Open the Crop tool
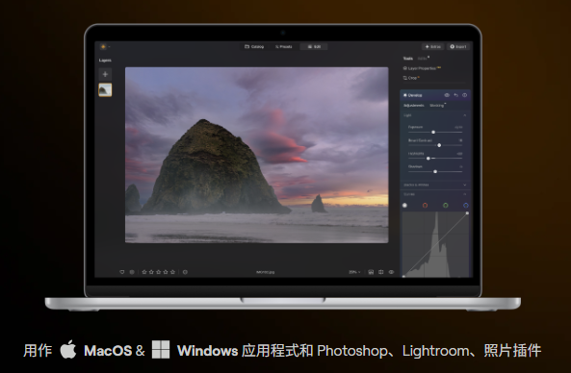This screenshot has width=571, height=373. [411, 78]
